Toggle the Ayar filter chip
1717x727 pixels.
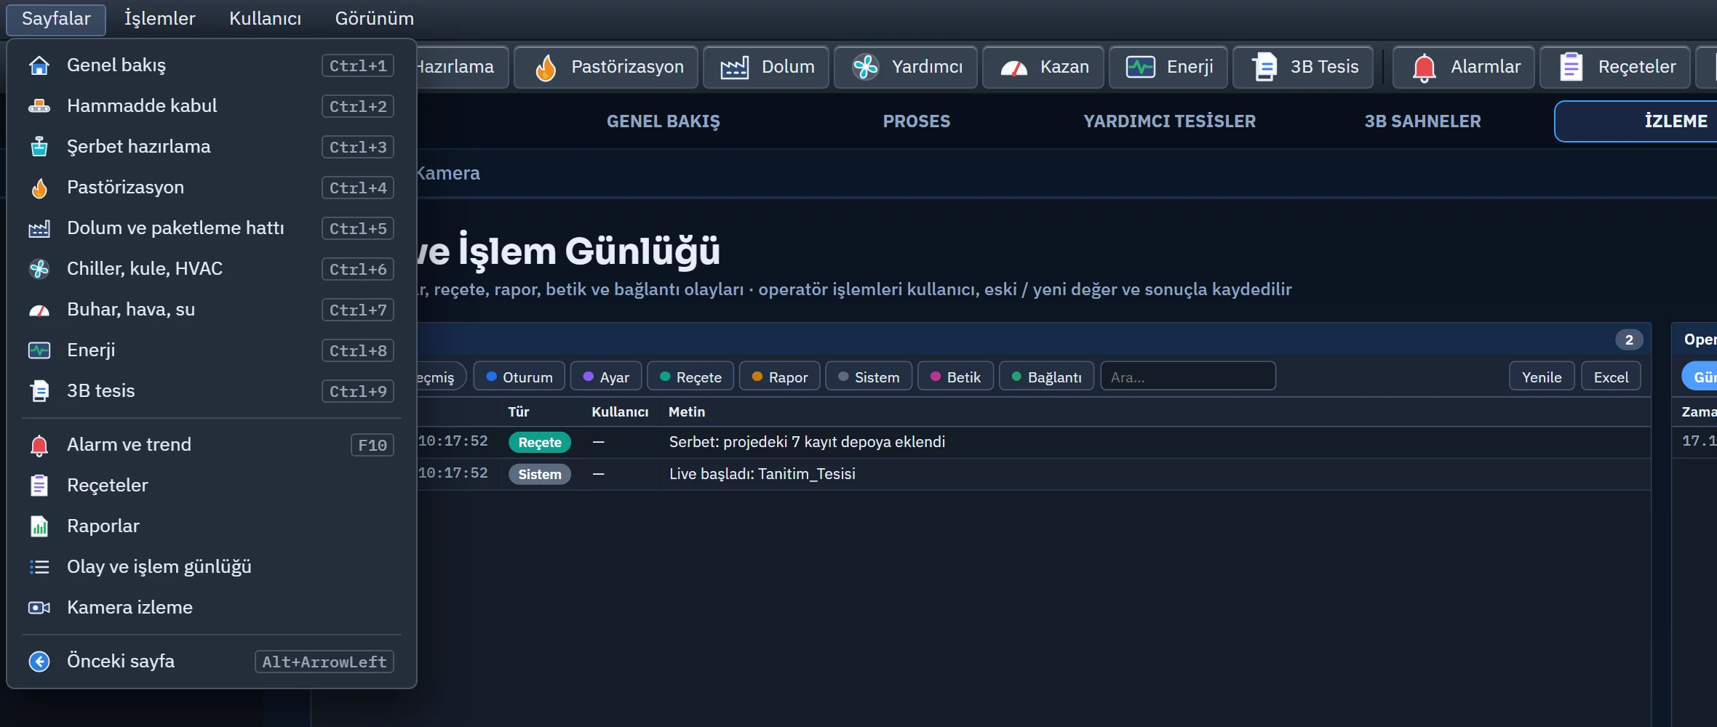coord(606,377)
